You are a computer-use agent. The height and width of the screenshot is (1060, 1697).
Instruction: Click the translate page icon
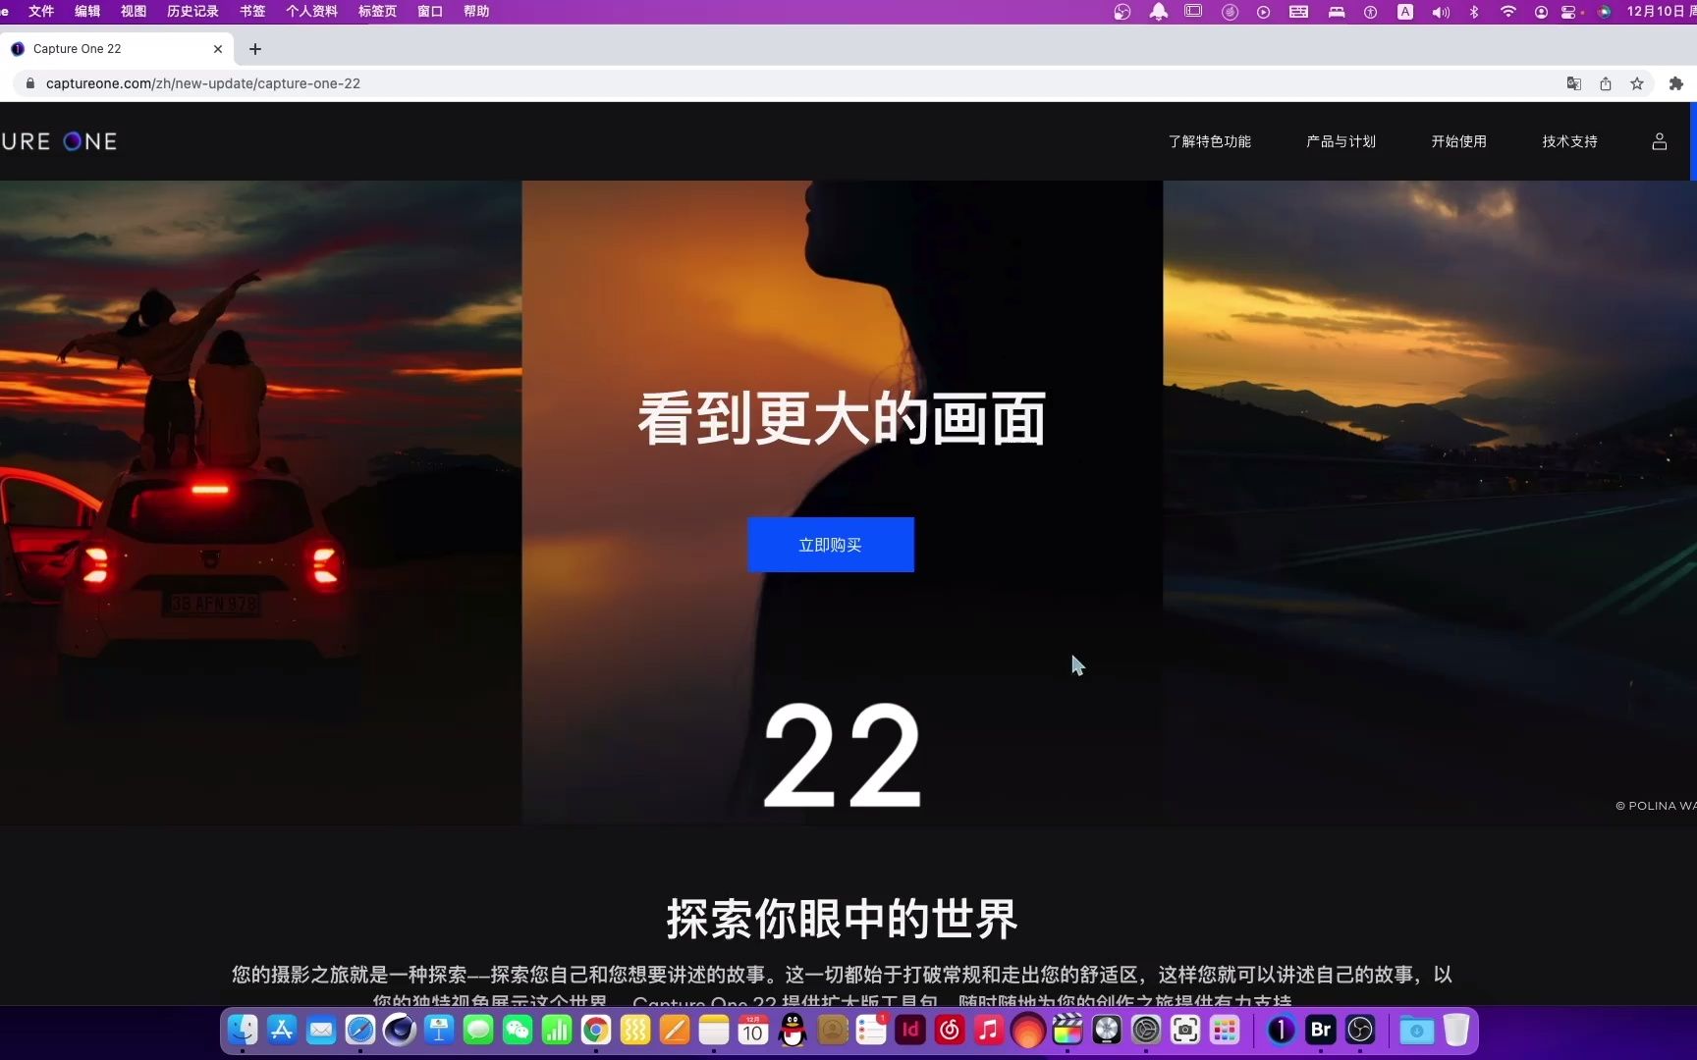(x=1573, y=83)
